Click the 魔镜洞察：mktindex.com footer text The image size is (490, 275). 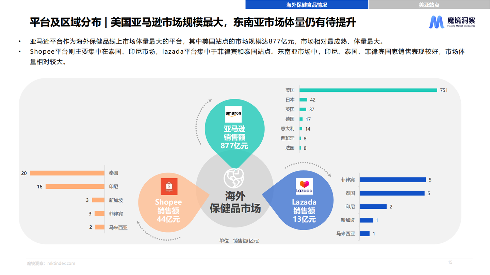coord(51,263)
